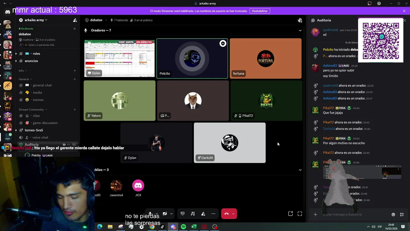Open Excel from the taskbar

(x=194, y=227)
